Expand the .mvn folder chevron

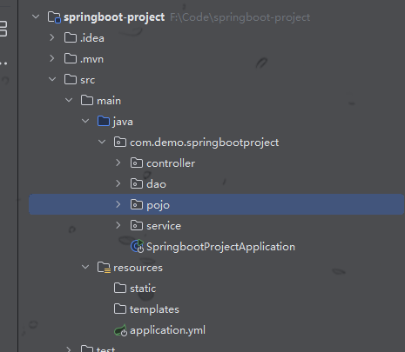click(x=52, y=59)
